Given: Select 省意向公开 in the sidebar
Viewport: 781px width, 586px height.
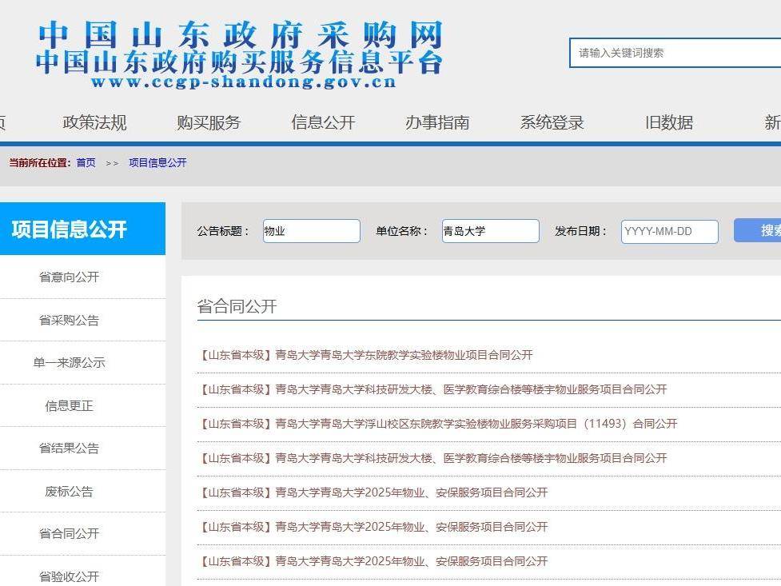Looking at the screenshot, I should point(69,277).
